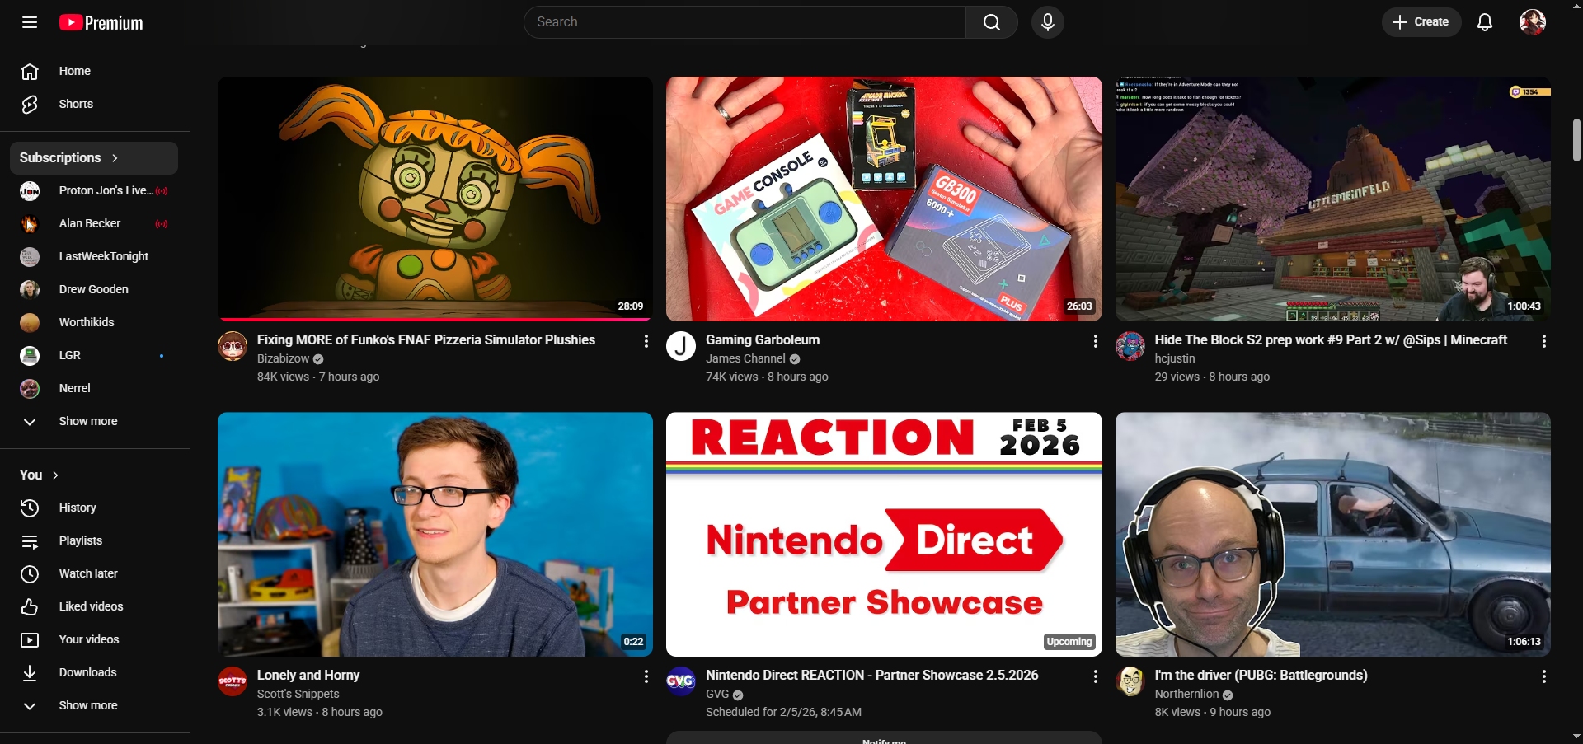Click the YouTube Premium logo
1583x744 pixels.
(101, 23)
